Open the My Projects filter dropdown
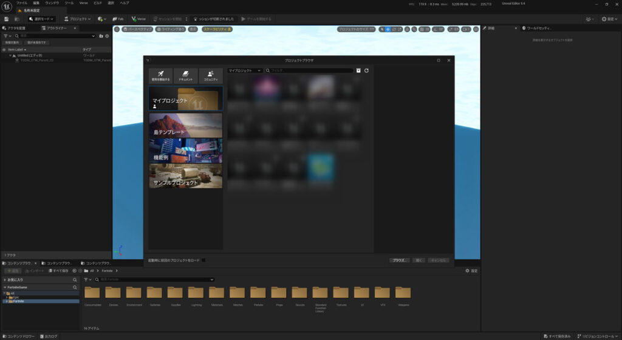622x340 pixels. pyautogui.click(x=244, y=70)
